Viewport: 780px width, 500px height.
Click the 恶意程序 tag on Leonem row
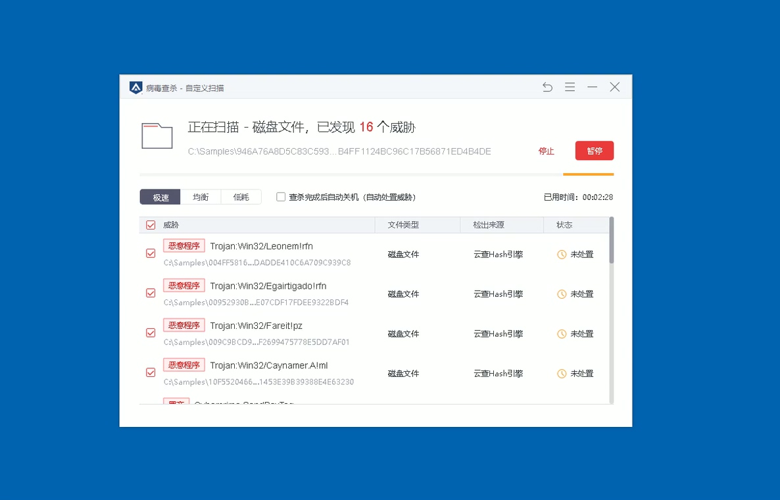pos(184,246)
